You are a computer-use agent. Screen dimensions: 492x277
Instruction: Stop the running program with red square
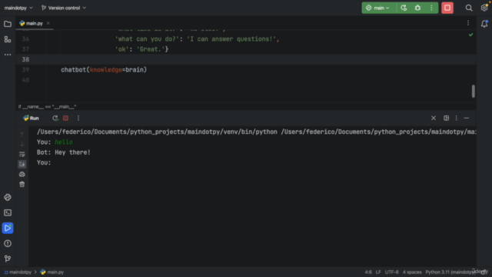447,8
